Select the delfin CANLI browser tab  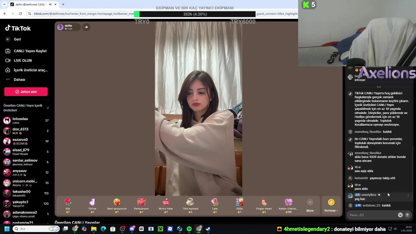pyautogui.click(x=33, y=5)
